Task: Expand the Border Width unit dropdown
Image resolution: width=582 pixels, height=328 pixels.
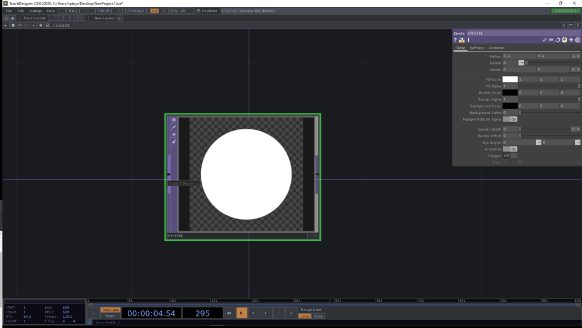Action: point(576,129)
